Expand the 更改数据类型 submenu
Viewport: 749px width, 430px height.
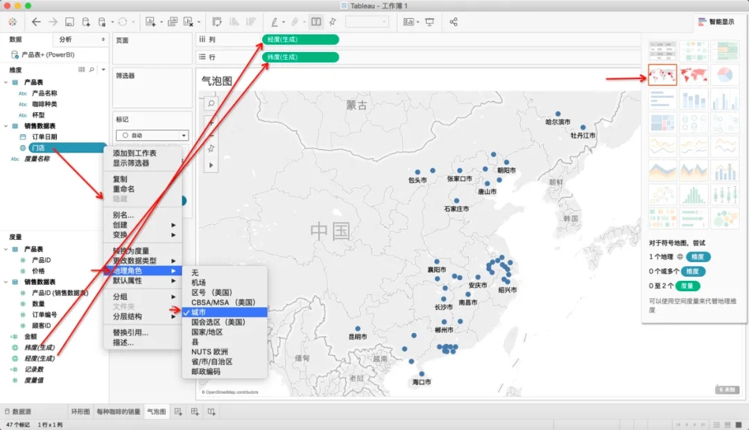point(142,261)
